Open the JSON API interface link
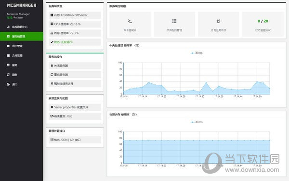 click(75, 140)
